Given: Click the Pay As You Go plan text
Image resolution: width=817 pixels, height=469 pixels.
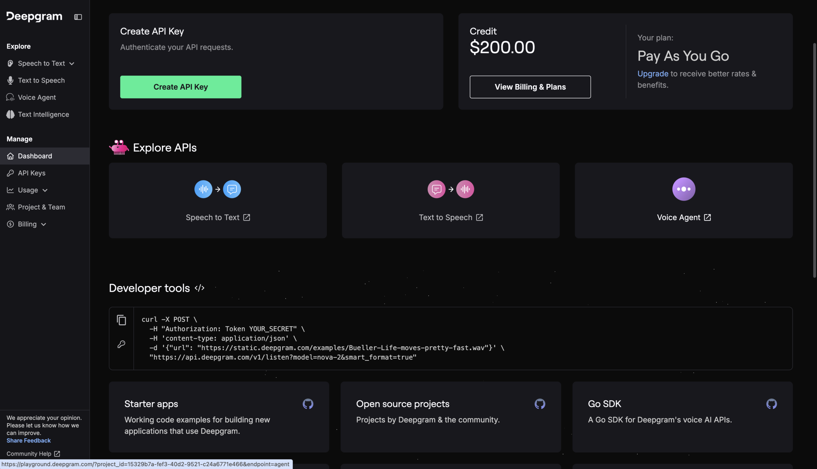Looking at the screenshot, I should pos(683,56).
